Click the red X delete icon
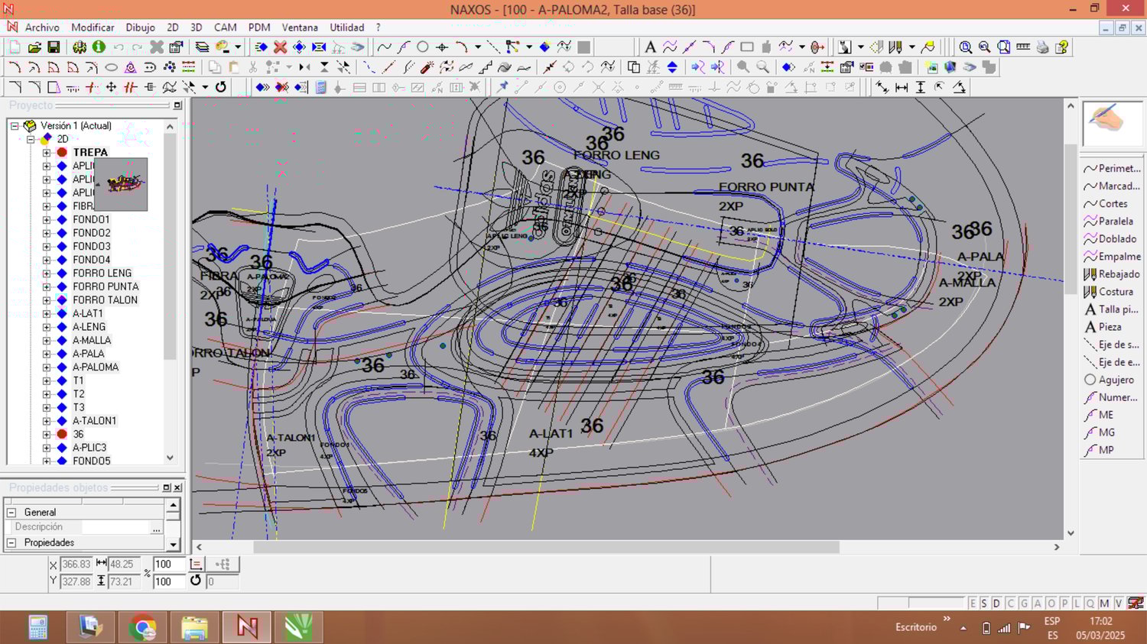 (x=281, y=47)
